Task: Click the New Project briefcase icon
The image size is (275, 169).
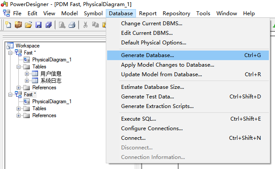Action: [x=18, y=25]
